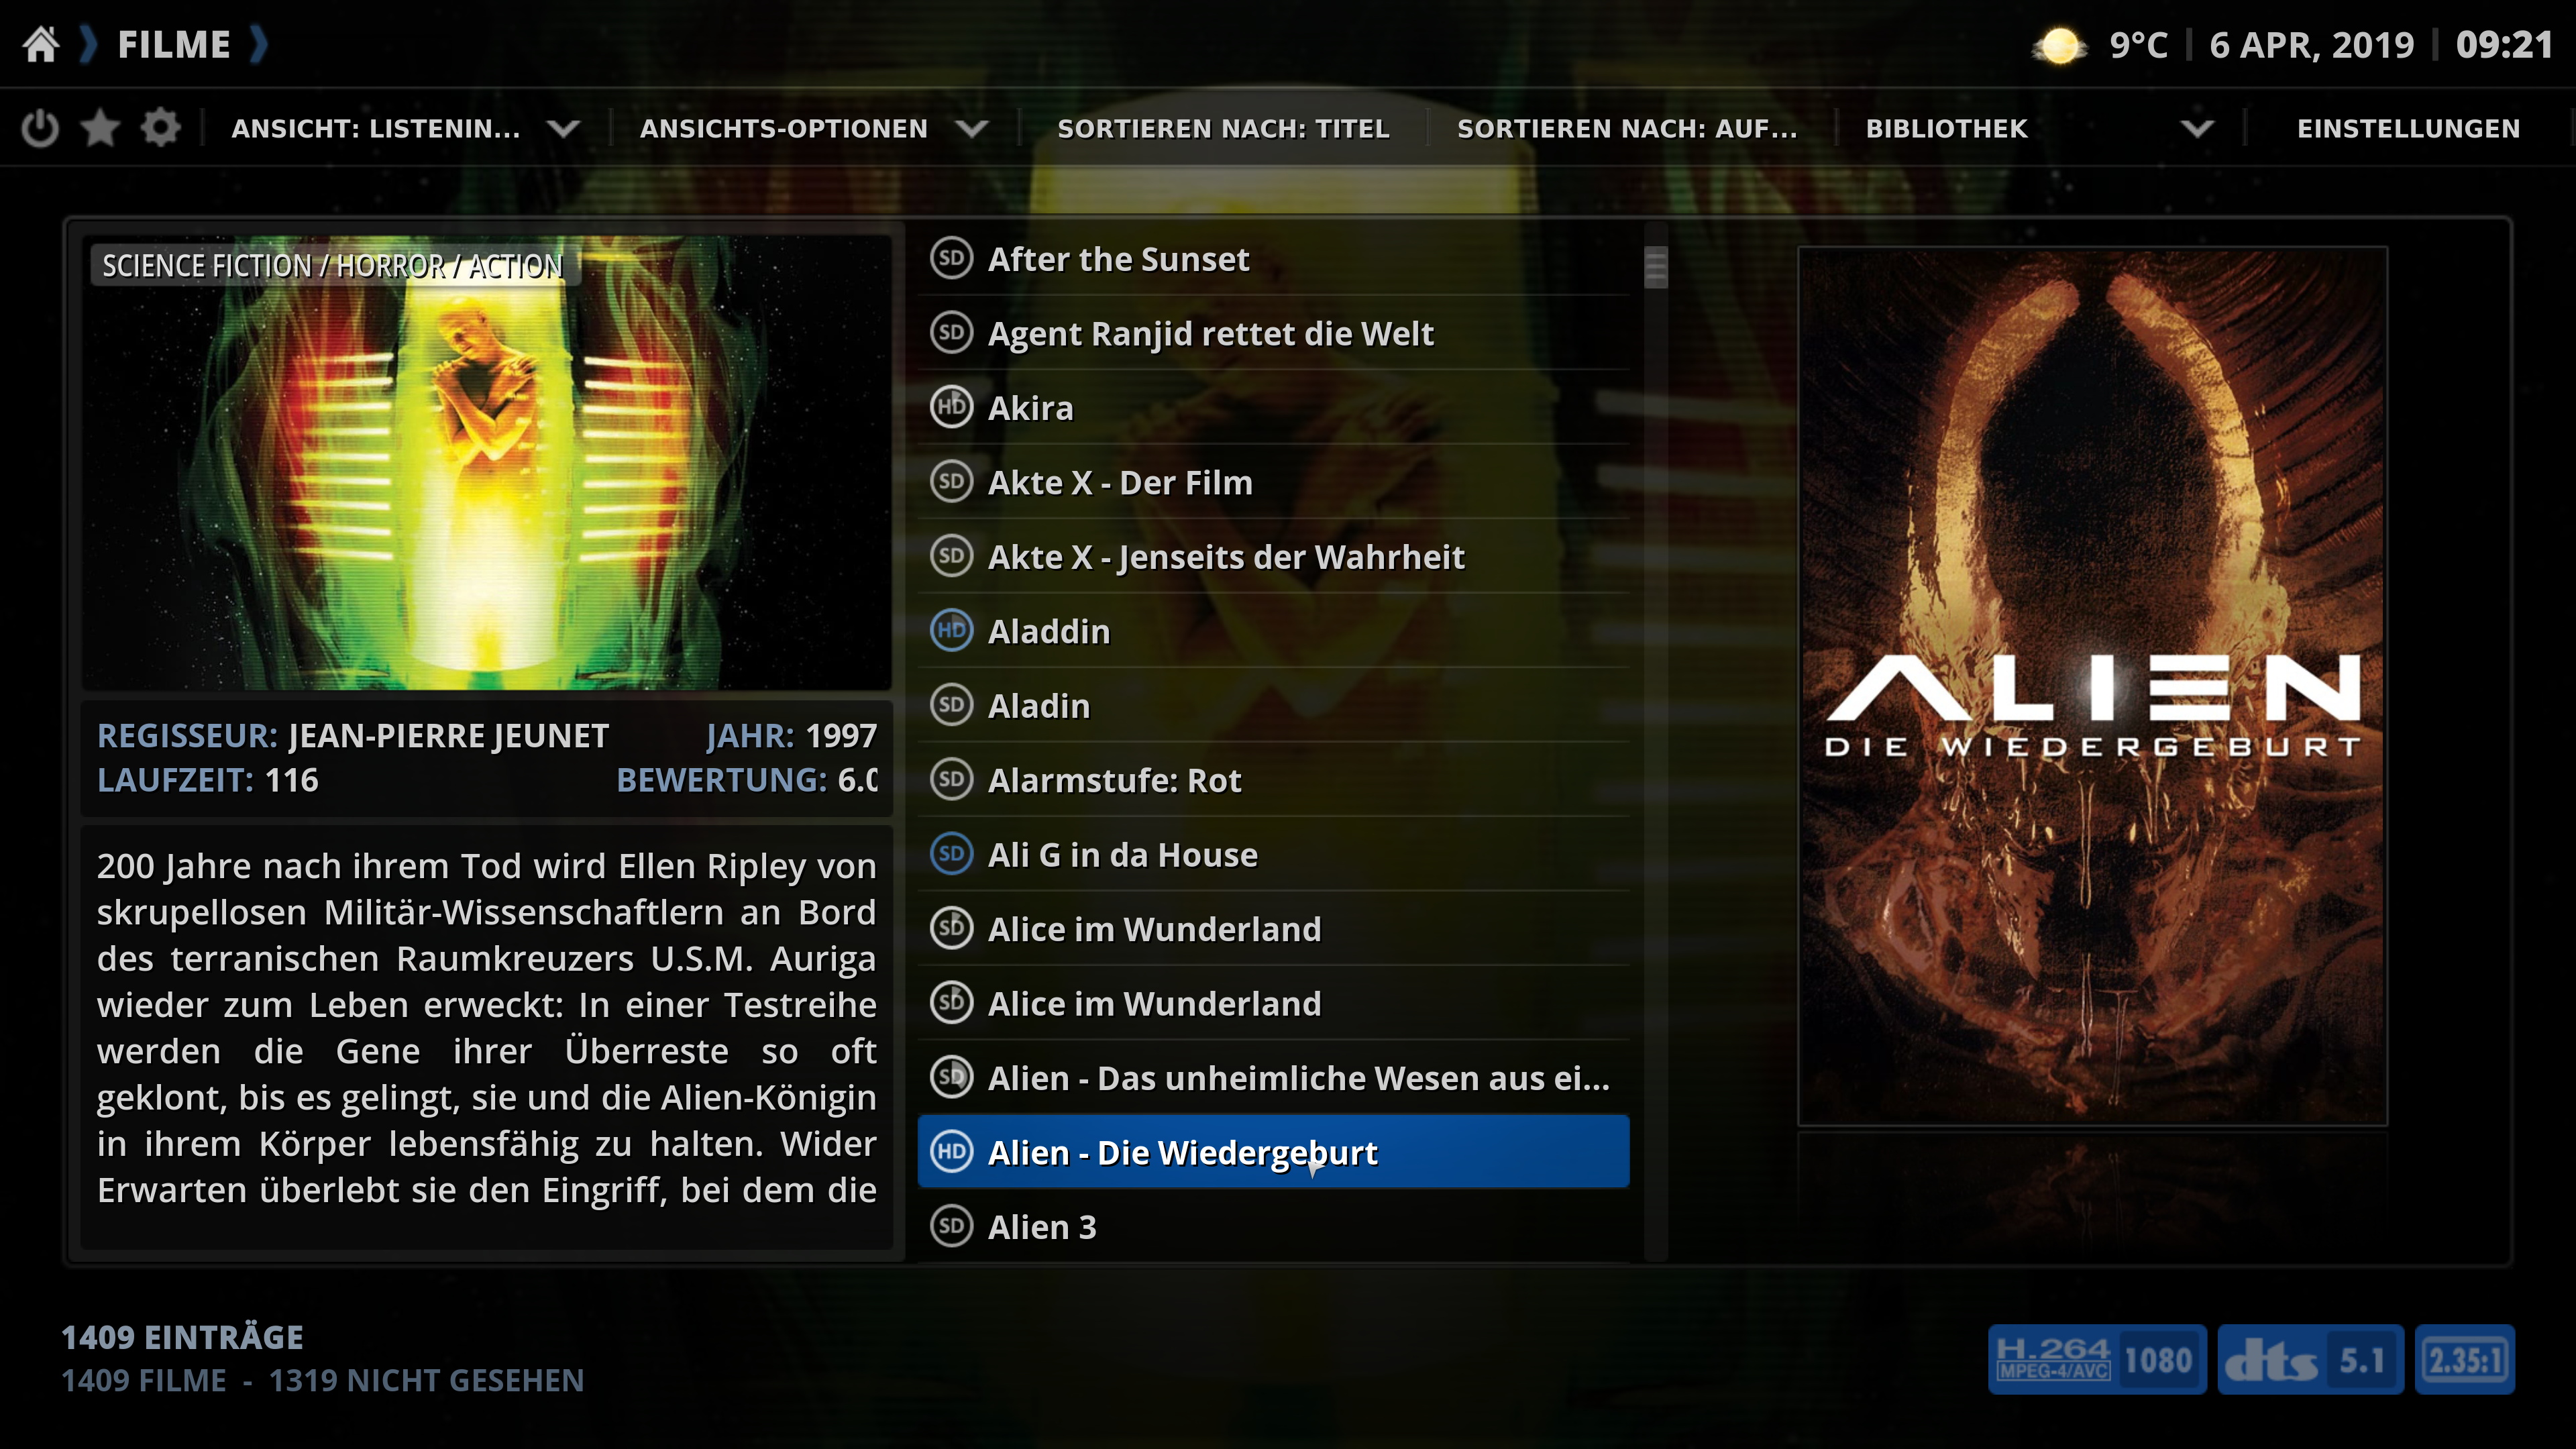Click the DTS 5.1 audio badge

[x=2310, y=1359]
